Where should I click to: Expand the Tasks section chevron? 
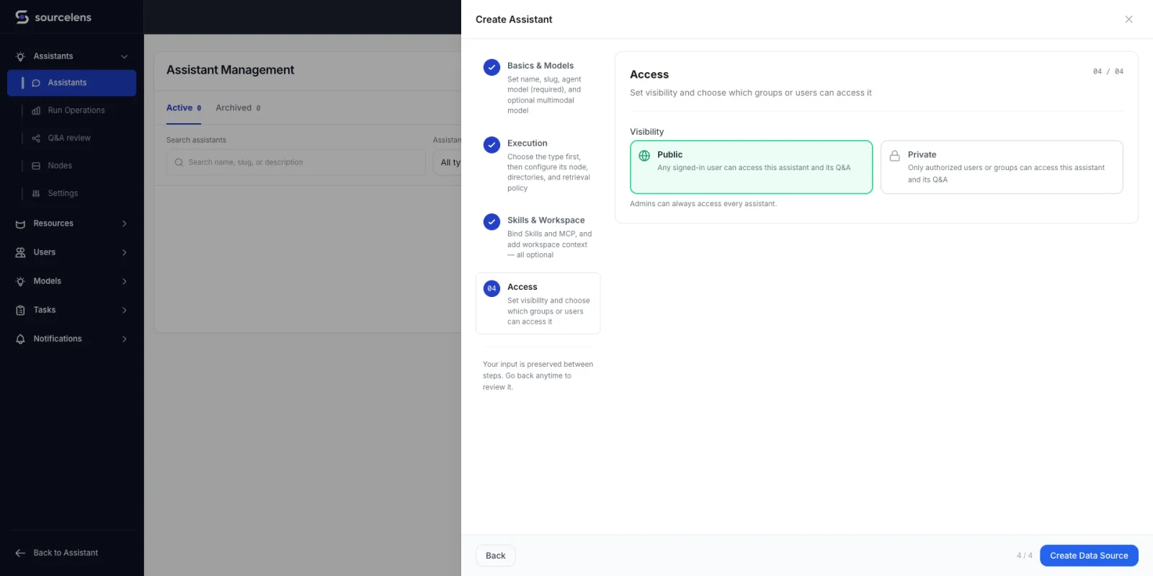tap(124, 310)
